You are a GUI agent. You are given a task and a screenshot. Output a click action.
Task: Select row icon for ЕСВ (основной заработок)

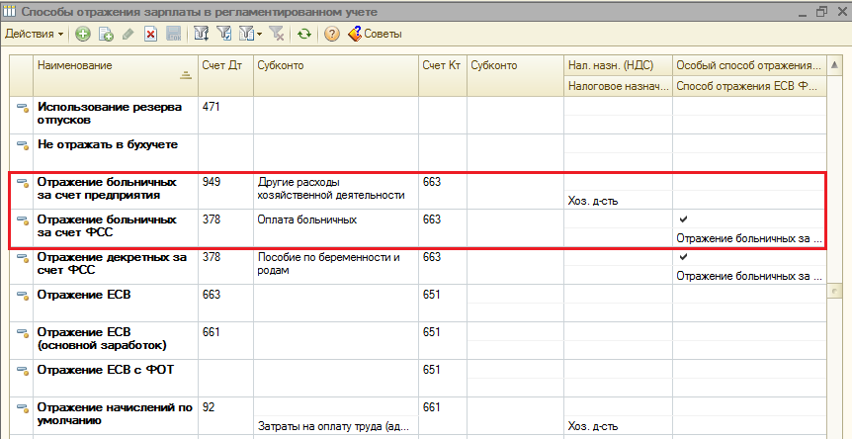23,332
